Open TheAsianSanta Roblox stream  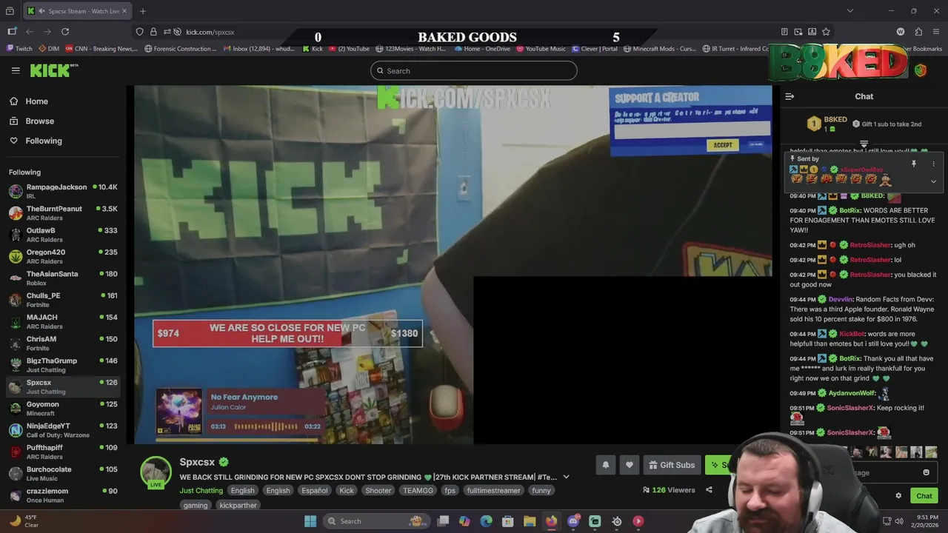click(x=63, y=278)
